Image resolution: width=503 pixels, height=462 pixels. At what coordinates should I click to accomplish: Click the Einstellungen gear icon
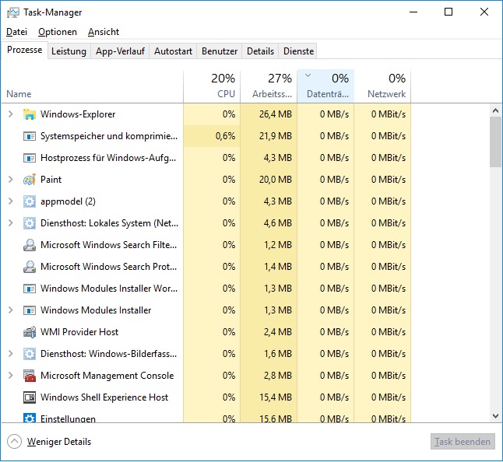29,418
